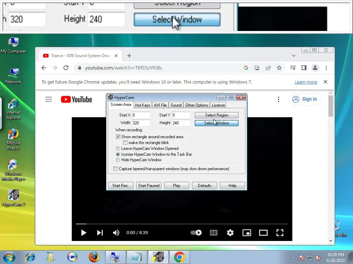Launch Internet Explorer from the desktop
The image size is (353, 264).
pyautogui.click(x=13, y=109)
